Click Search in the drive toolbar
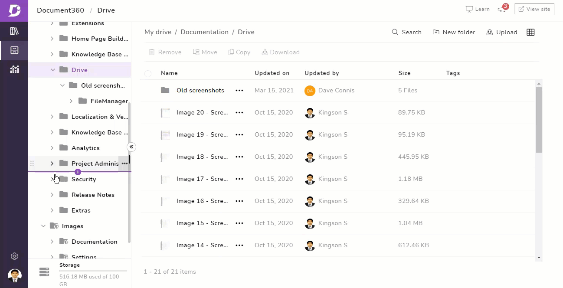Viewport: 563px width, 288px height. 406,32
